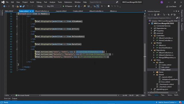The height and width of the screenshot is (104, 184).
Task: Open the Error List panel tab
Action: (7, 99)
